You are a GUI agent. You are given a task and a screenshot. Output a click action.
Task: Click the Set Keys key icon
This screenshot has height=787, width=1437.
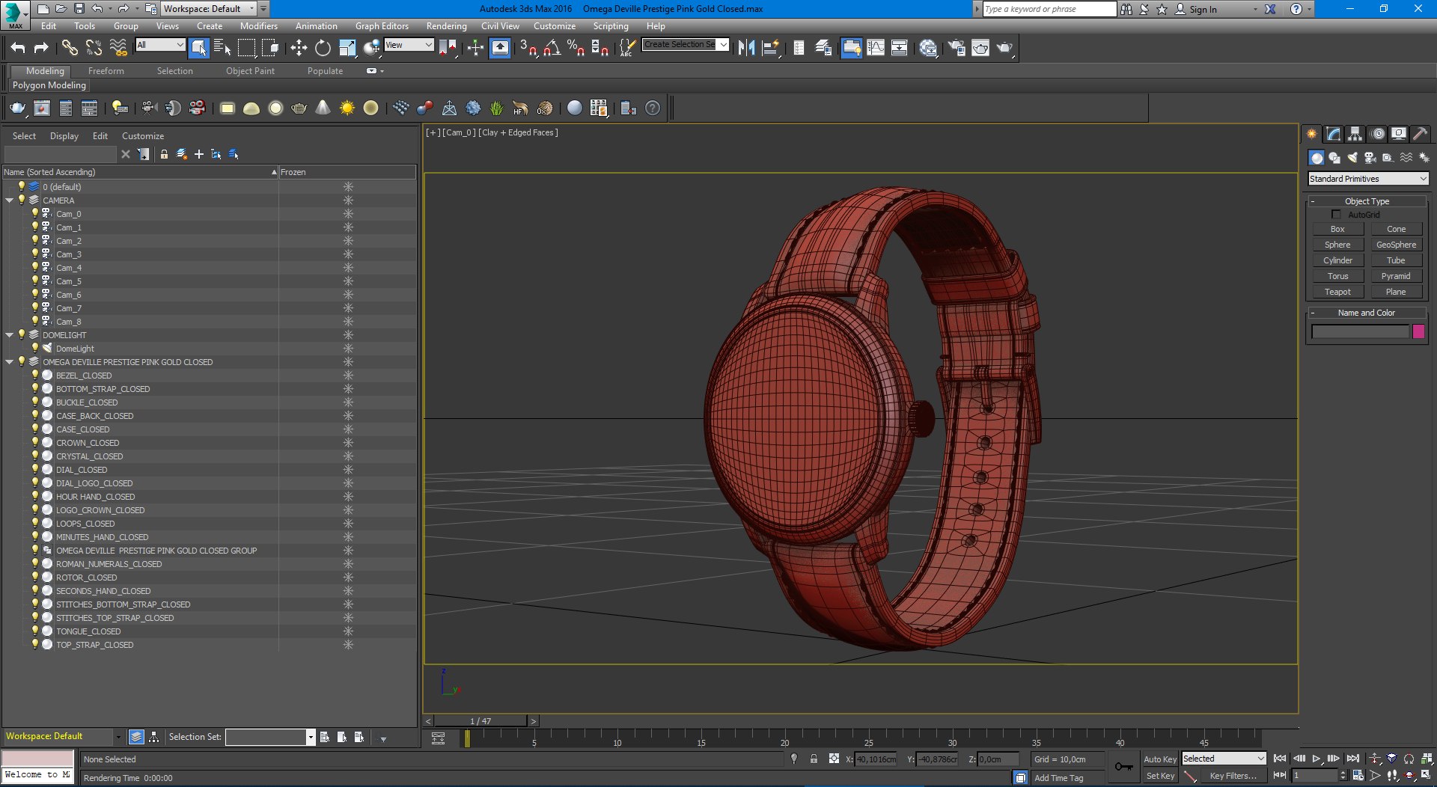tap(1123, 767)
